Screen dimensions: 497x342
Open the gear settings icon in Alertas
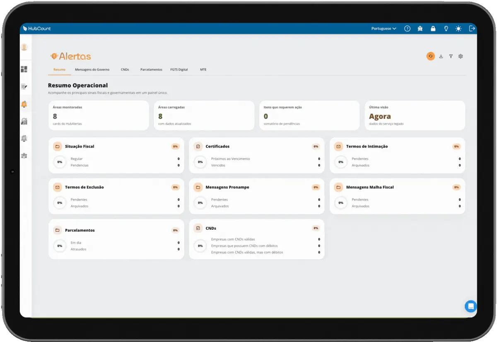click(461, 56)
